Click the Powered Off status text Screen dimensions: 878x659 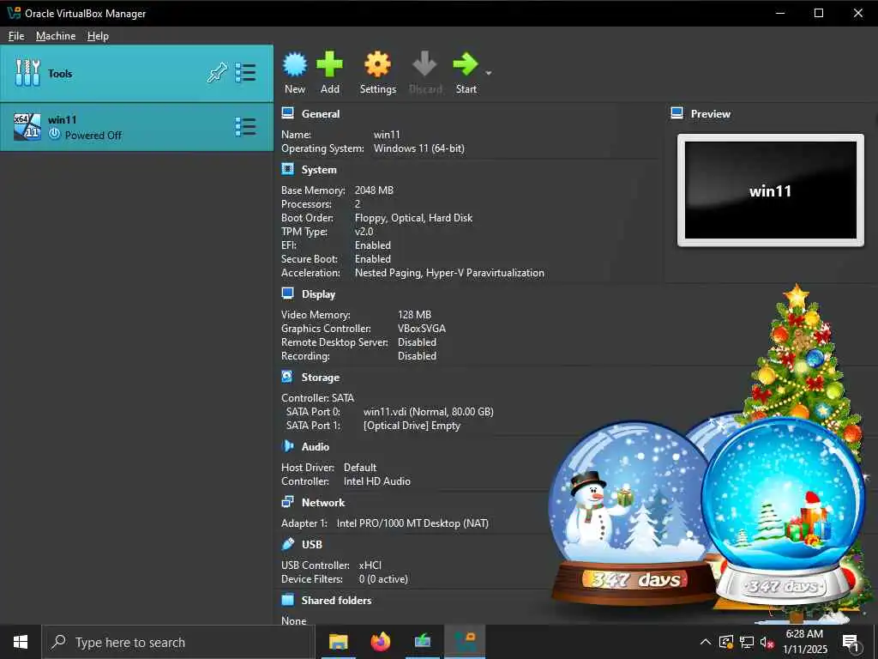pos(93,135)
